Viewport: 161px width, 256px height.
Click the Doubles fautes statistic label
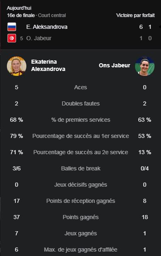coord(81,103)
